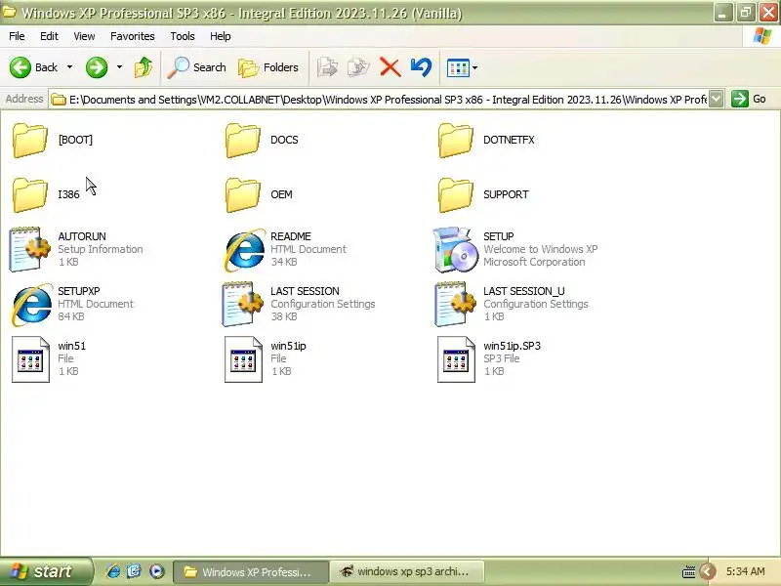Open the Start menu
Screen dimensions: 781x586
coord(46,571)
